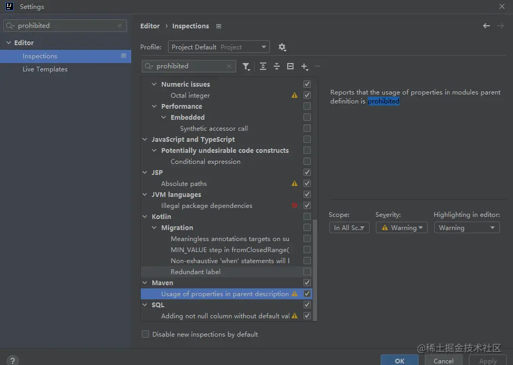
Task: Open the help question mark button
Action: tap(13, 360)
